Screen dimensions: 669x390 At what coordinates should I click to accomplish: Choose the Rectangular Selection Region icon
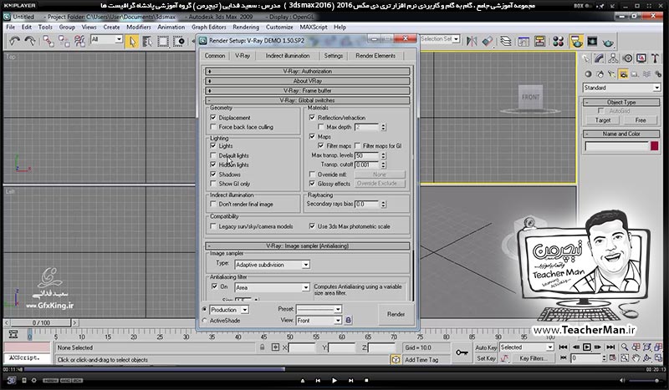pyautogui.click(x=163, y=41)
